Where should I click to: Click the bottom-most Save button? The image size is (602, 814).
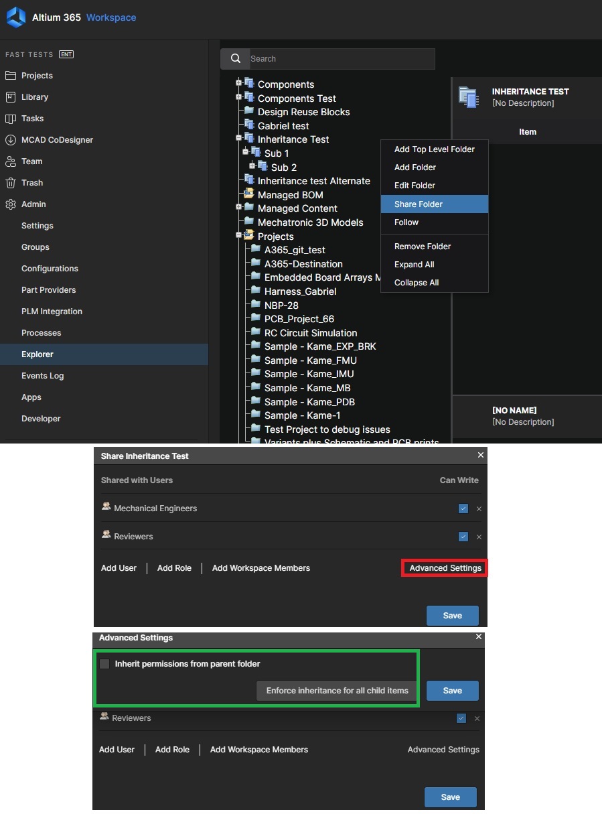coord(451,797)
